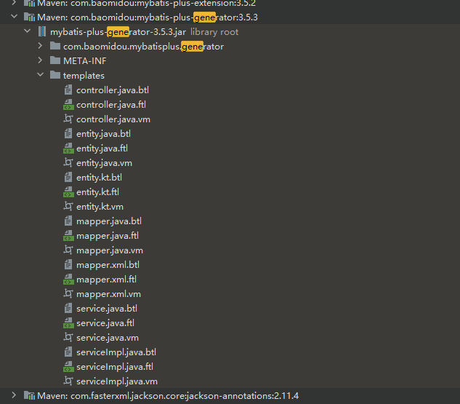Select file mapper.java.btl
The image size is (460, 404).
pos(109,221)
